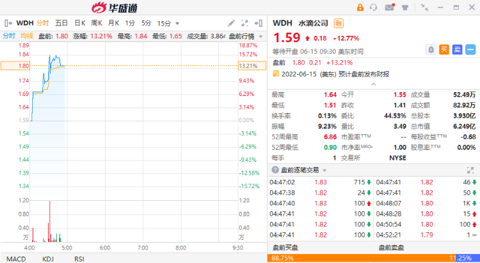This screenshot has height=263, width=480.
Task: Click the earnings calendar icon
Action: tap(276, 74)
